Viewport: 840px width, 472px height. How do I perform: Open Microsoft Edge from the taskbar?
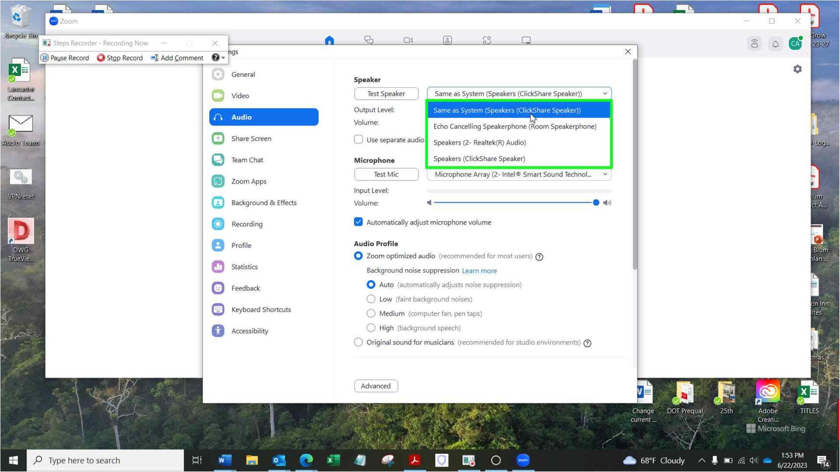306,460
